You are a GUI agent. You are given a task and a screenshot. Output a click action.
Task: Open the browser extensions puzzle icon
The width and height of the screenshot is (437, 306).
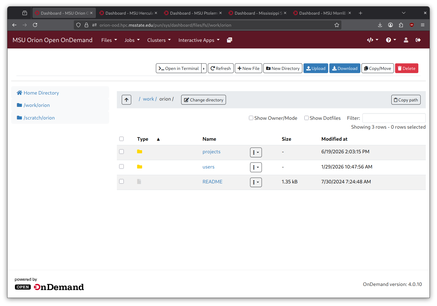(x=401, y=25)
